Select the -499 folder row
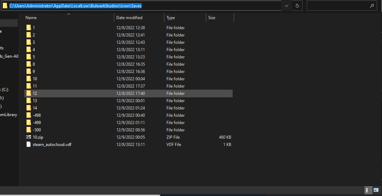382x196 pixels. click(x=37, y=123)
